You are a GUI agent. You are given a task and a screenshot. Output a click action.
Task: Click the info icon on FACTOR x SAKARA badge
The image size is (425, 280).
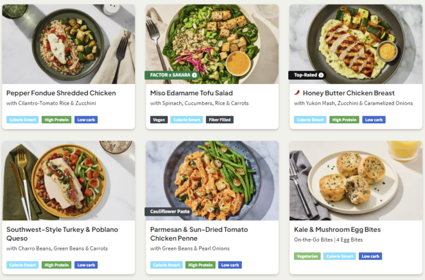click(194, 75)
